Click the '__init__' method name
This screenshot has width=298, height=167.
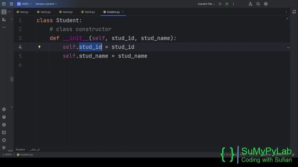(x=75, y=38)
